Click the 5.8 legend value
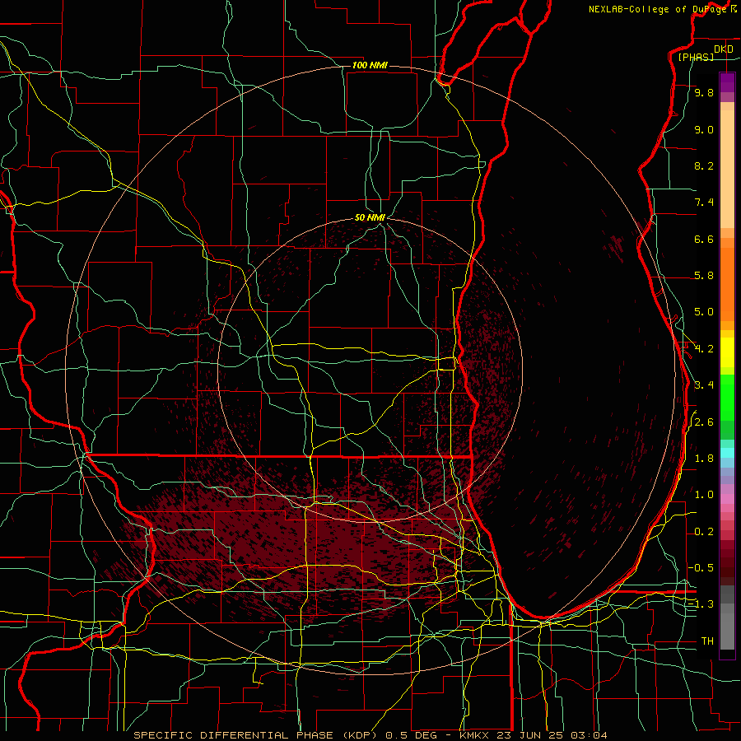The width and height of the screenshot is (741, 741). coord(704,276)
